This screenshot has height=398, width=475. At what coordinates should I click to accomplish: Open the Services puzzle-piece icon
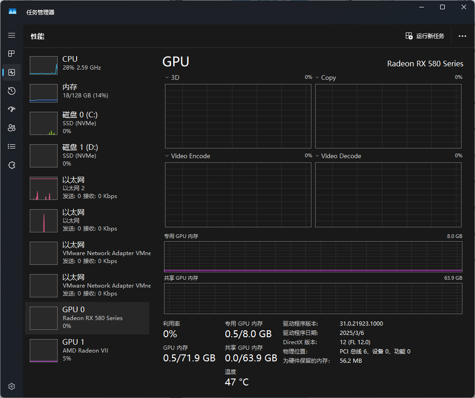pyautogui.click(x=12, y=165)
